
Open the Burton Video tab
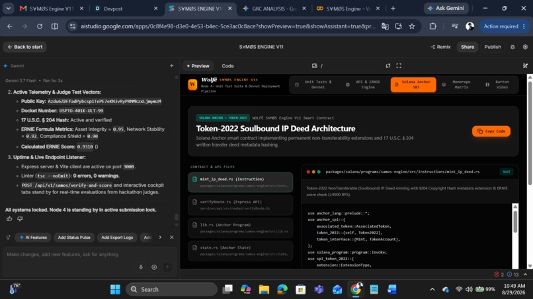[499, 84]
